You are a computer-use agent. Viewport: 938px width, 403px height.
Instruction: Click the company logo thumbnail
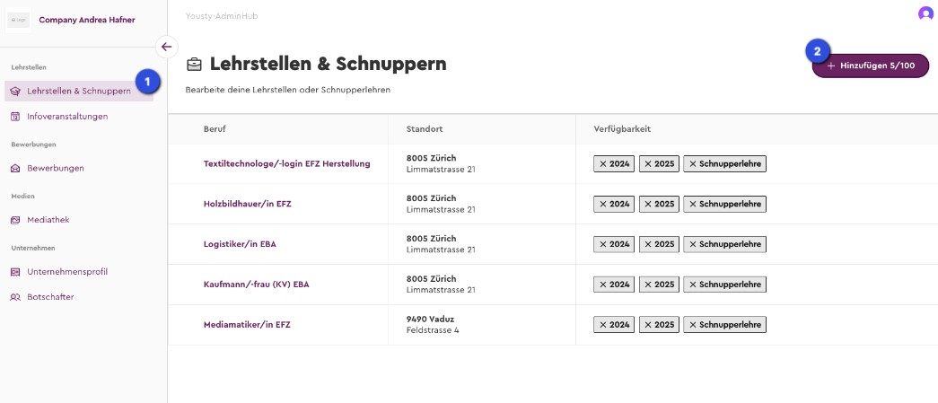(x=19, y=21)
